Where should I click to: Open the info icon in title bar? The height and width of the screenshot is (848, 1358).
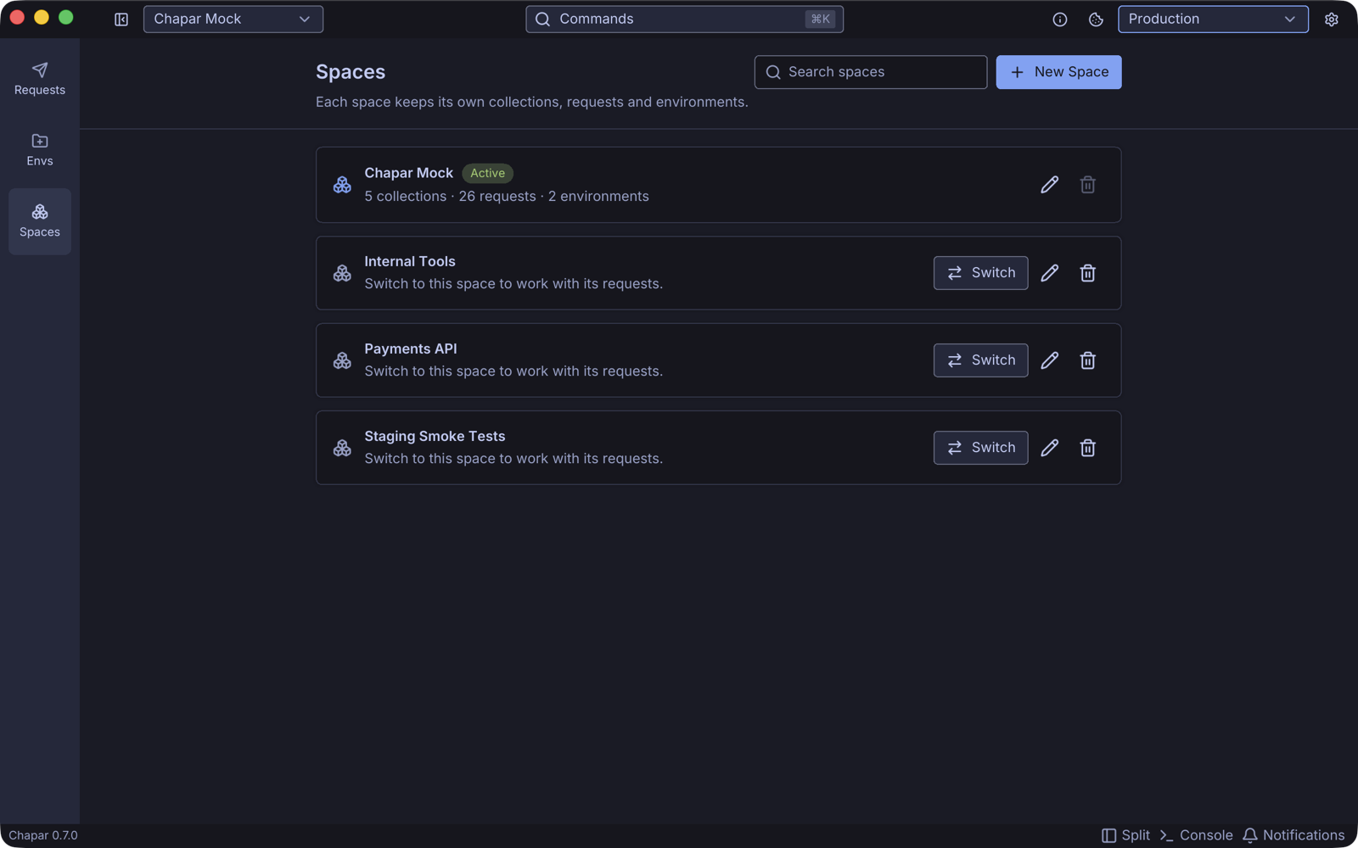point(1060,20)
